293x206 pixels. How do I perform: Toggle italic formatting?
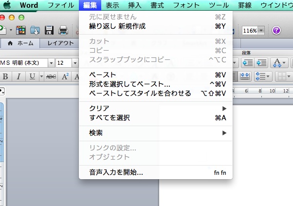coord(18,76)
